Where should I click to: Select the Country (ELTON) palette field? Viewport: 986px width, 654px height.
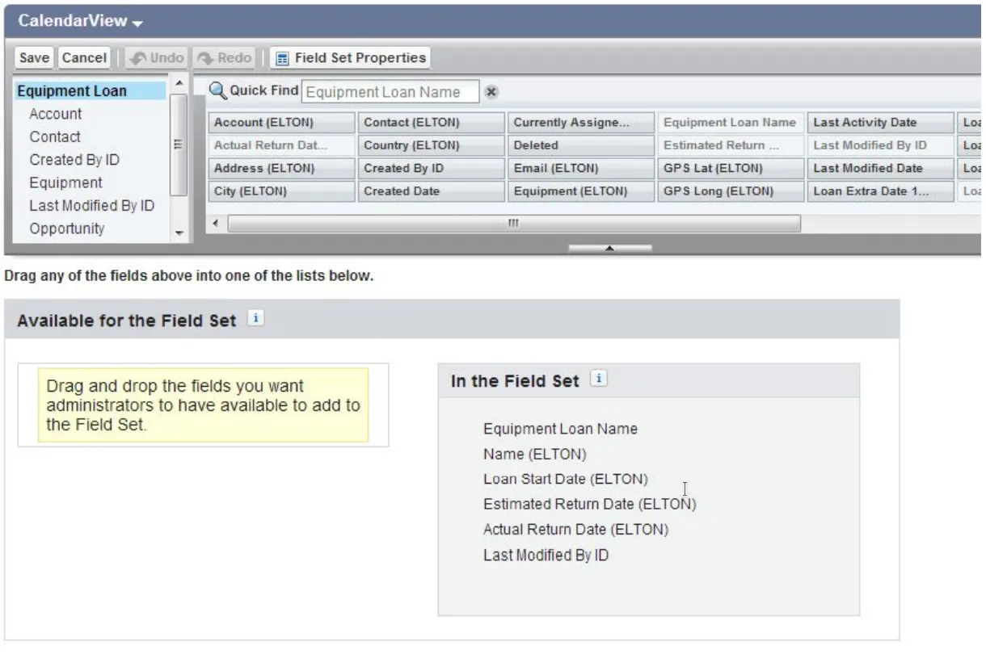pyautogui.click(x=432, y=145)
